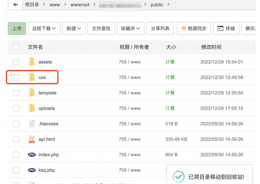Open the assets folder icon
Viewport: 260px width, 184px height.
tap(32, 62)
